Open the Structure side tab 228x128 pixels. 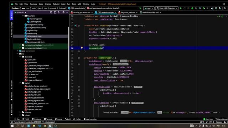coord(11,85)
